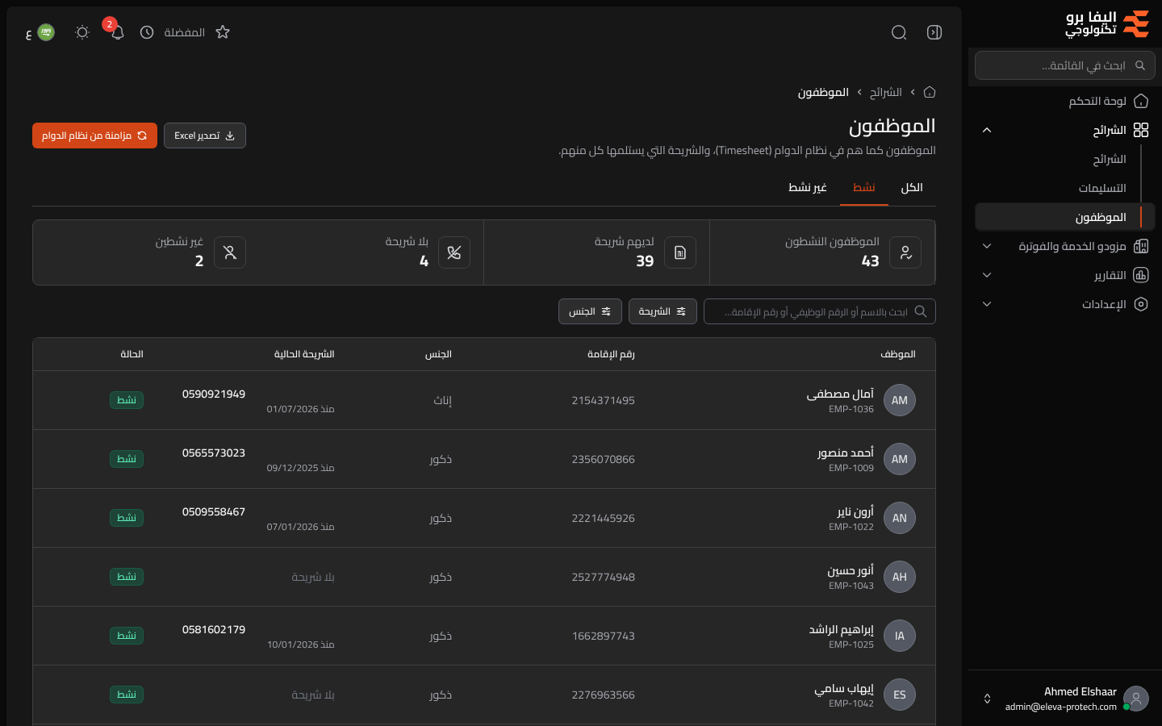This screenshot has width=1162, height=726.
Task: Open the الشرائح sidebar sub-item
Action: pyautogui.click(x=1110, y=159)
